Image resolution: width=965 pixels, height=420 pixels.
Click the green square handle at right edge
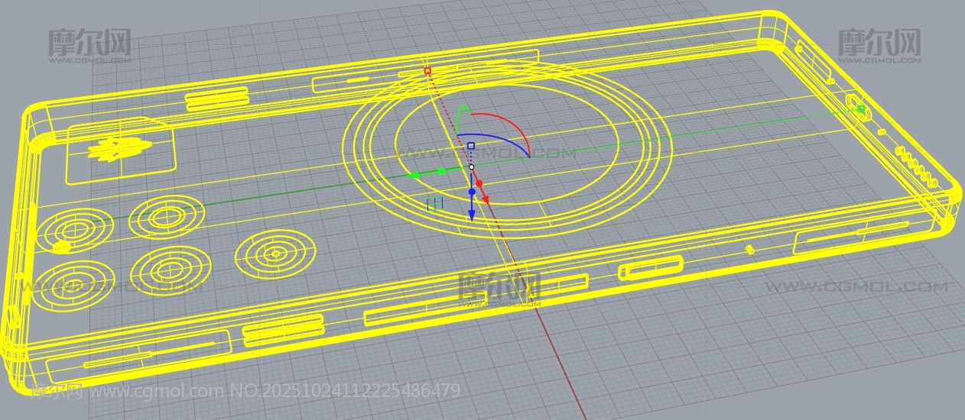pyautogui.click(x=861, y=109)
